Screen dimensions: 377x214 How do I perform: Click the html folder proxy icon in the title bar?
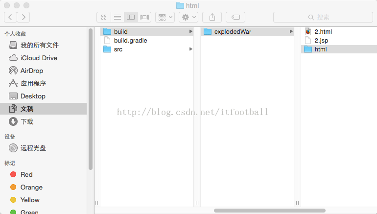[180, 5]
